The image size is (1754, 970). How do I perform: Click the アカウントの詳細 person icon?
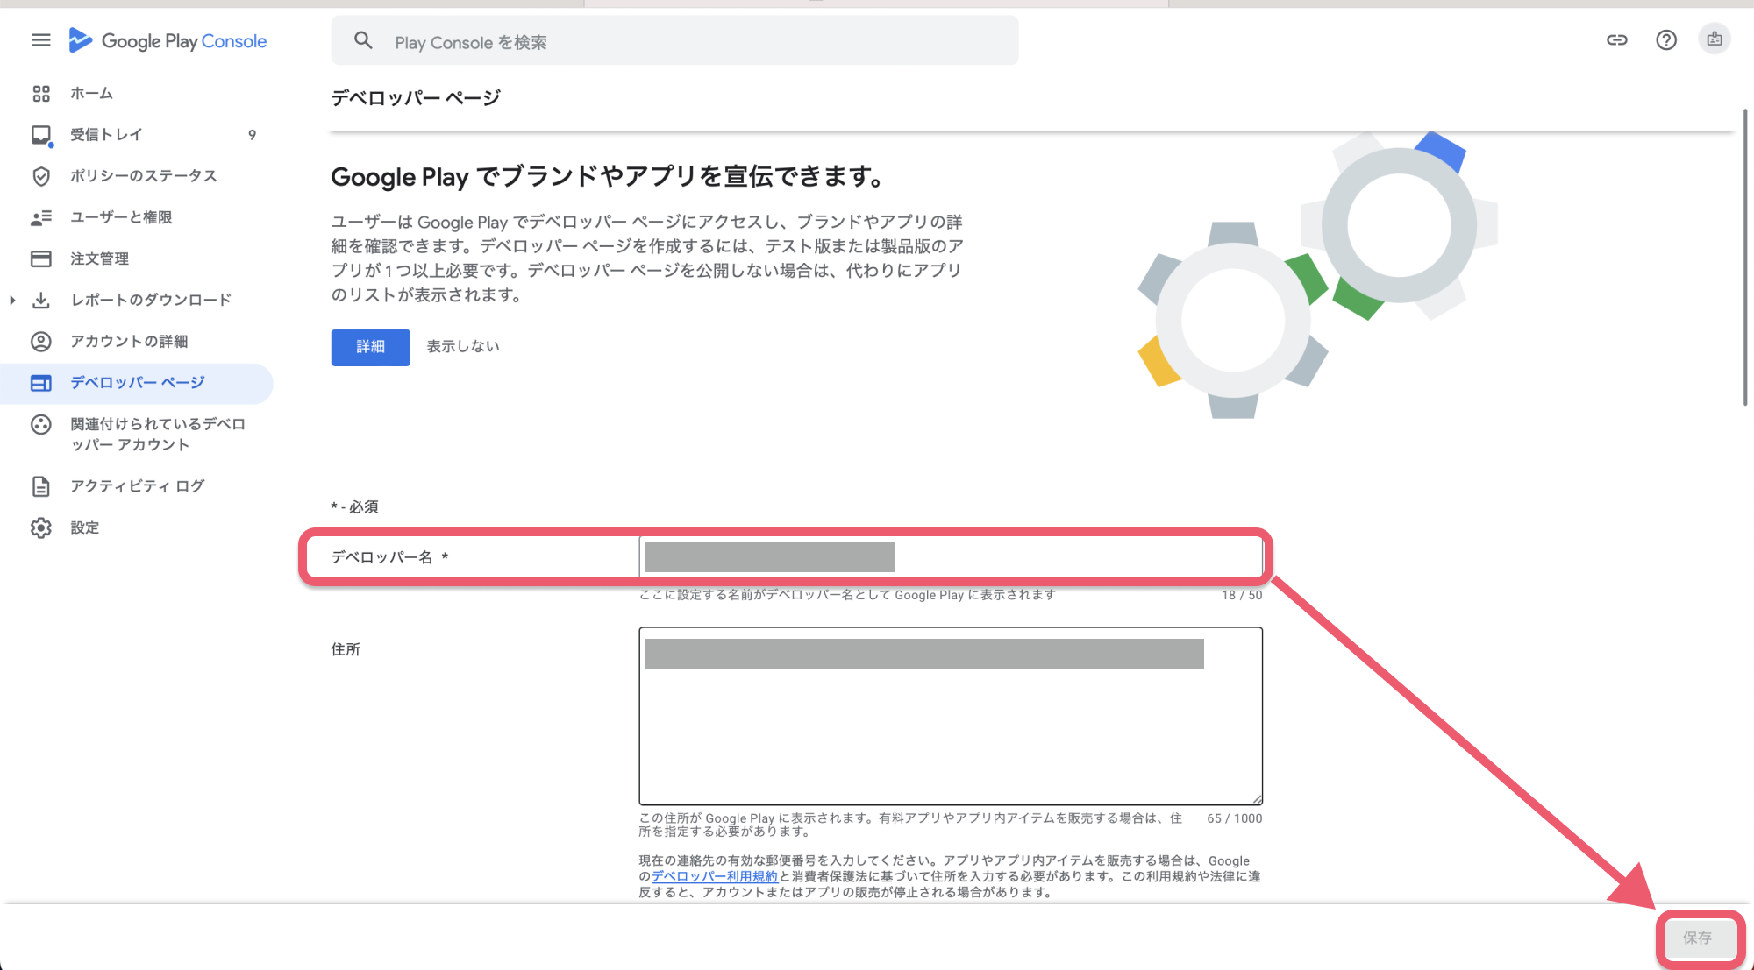pyautogui.click(x=41, y=342)
